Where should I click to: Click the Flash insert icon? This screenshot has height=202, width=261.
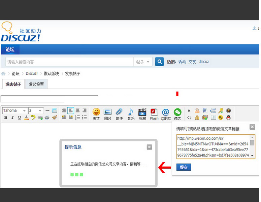(x=154, y=113)
